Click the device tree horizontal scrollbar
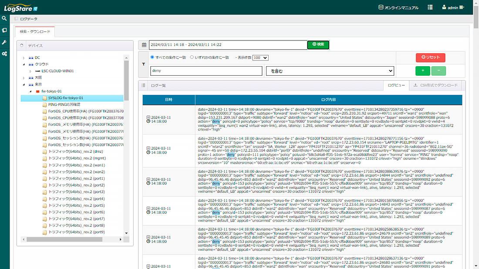The height and width of the screenshot is (269, 479). click(64, 240)
